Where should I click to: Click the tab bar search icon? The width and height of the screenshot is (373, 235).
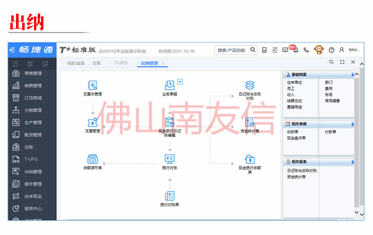331,62
